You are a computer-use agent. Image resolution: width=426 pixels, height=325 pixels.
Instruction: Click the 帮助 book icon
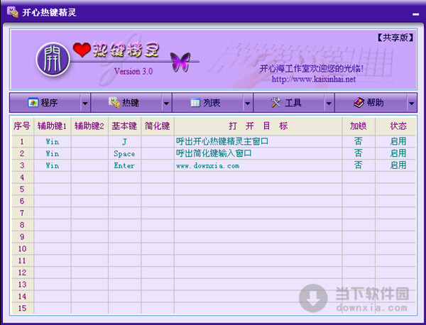[x=359, y=102]
